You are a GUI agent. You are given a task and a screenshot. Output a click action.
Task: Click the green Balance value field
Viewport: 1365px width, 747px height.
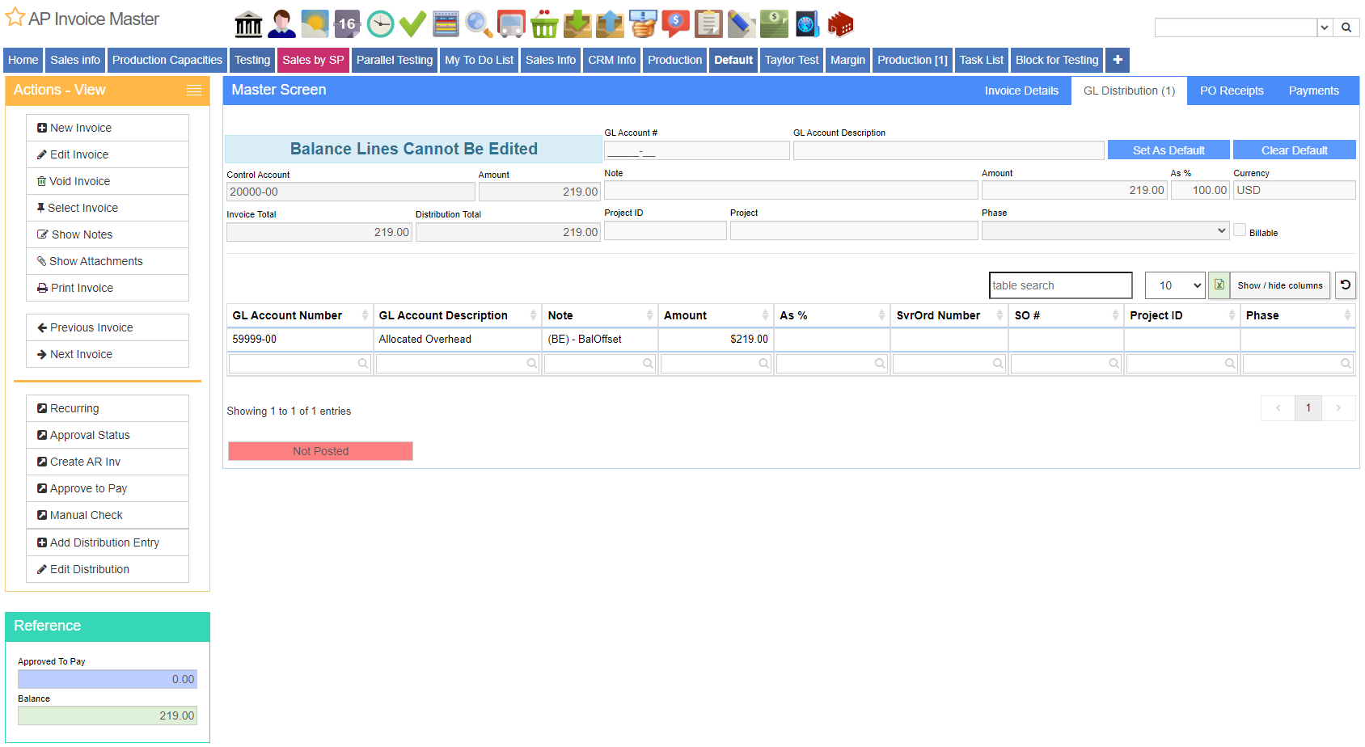[x=108, y=715]
